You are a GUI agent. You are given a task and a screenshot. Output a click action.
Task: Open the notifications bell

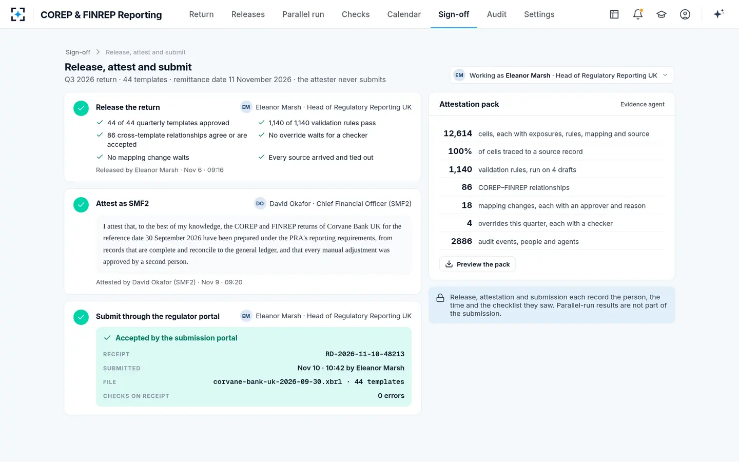click(638, 14)
